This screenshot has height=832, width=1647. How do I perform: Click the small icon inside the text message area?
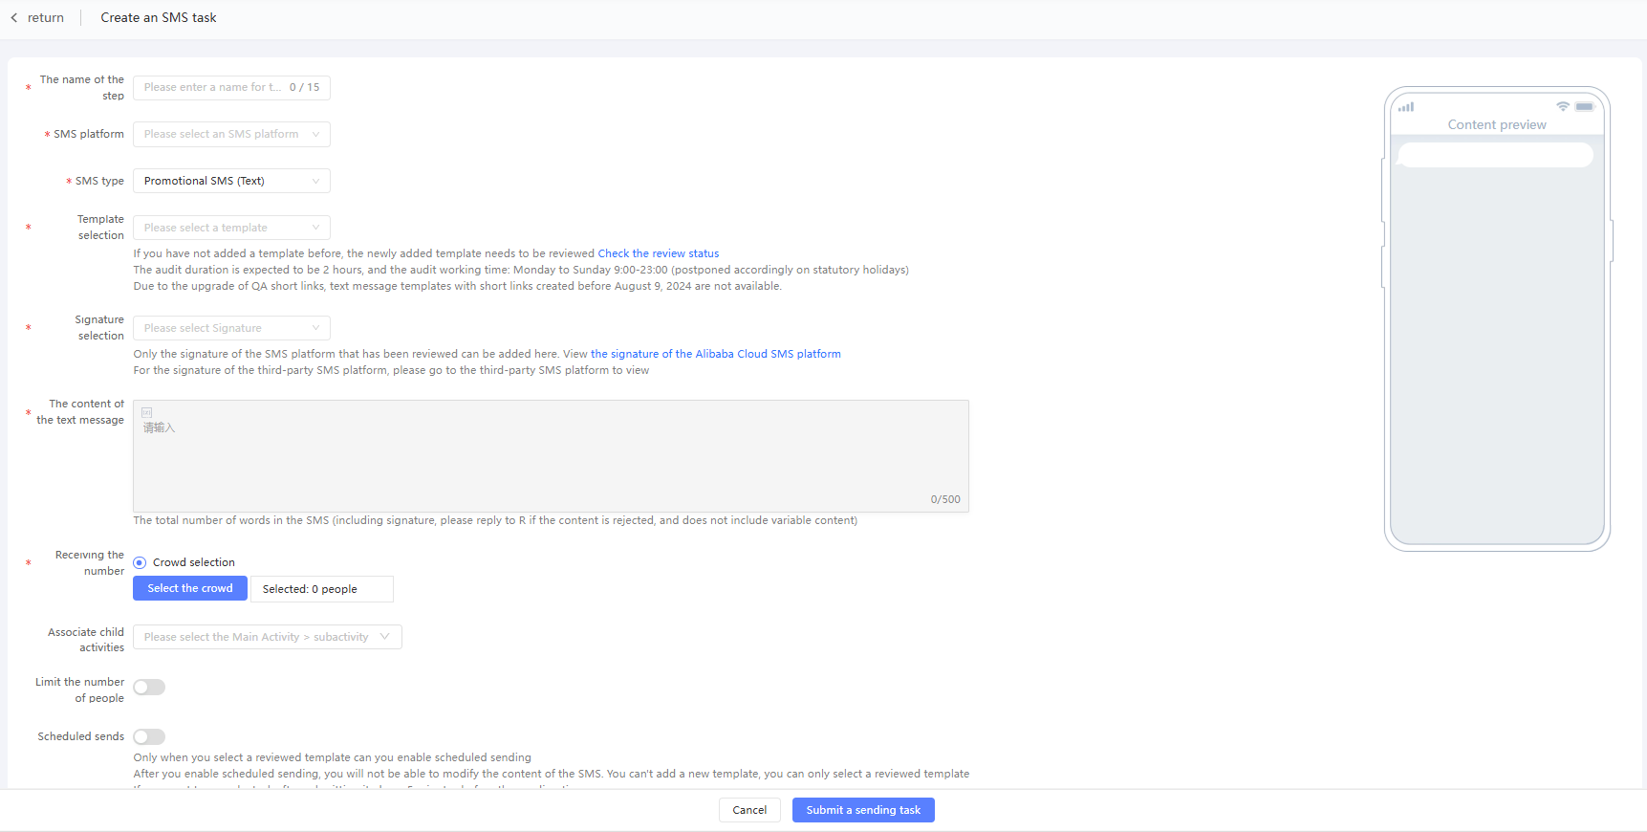coord(147,412)
